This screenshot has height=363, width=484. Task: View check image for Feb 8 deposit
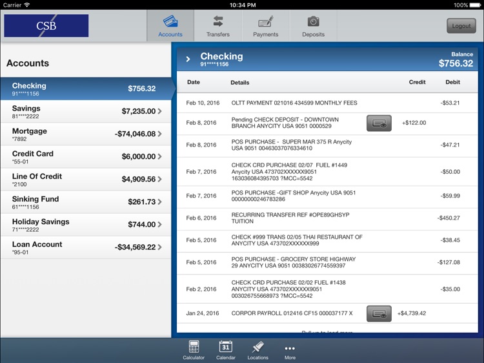coord(379,123)
